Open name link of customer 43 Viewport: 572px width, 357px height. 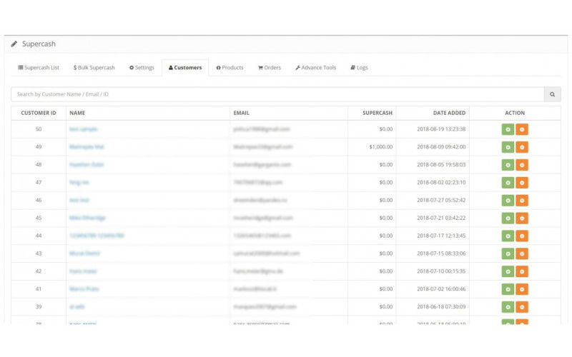84,253
